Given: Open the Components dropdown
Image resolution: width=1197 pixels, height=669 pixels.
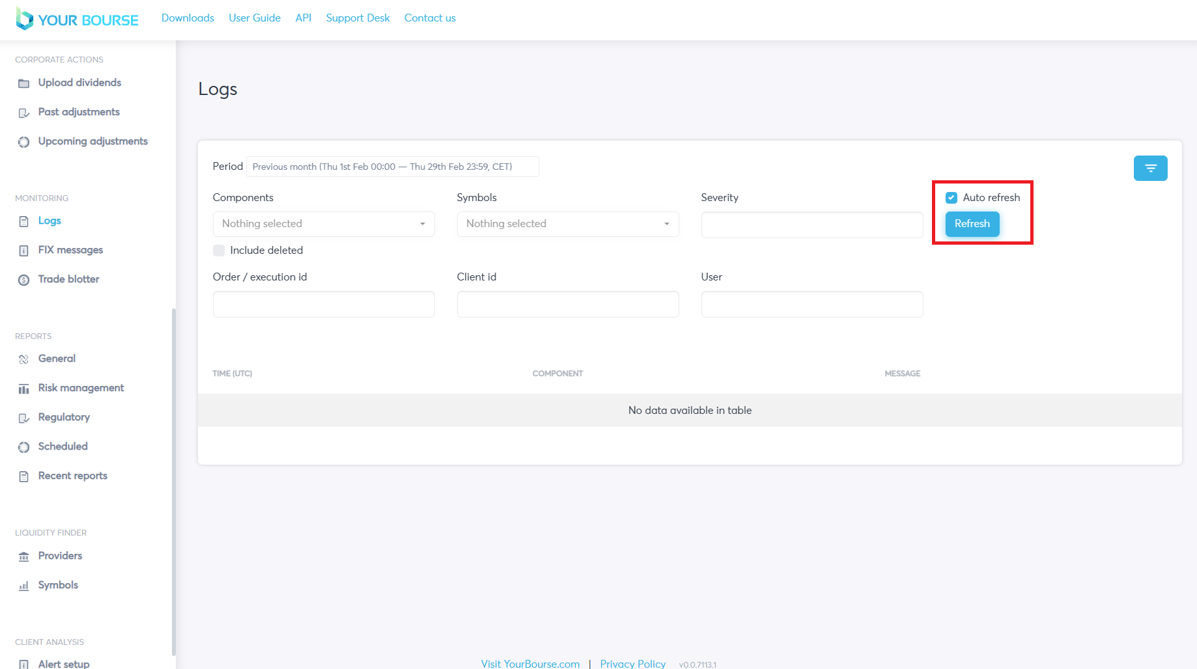Looking at the screenshot, I should coord(323,224).
